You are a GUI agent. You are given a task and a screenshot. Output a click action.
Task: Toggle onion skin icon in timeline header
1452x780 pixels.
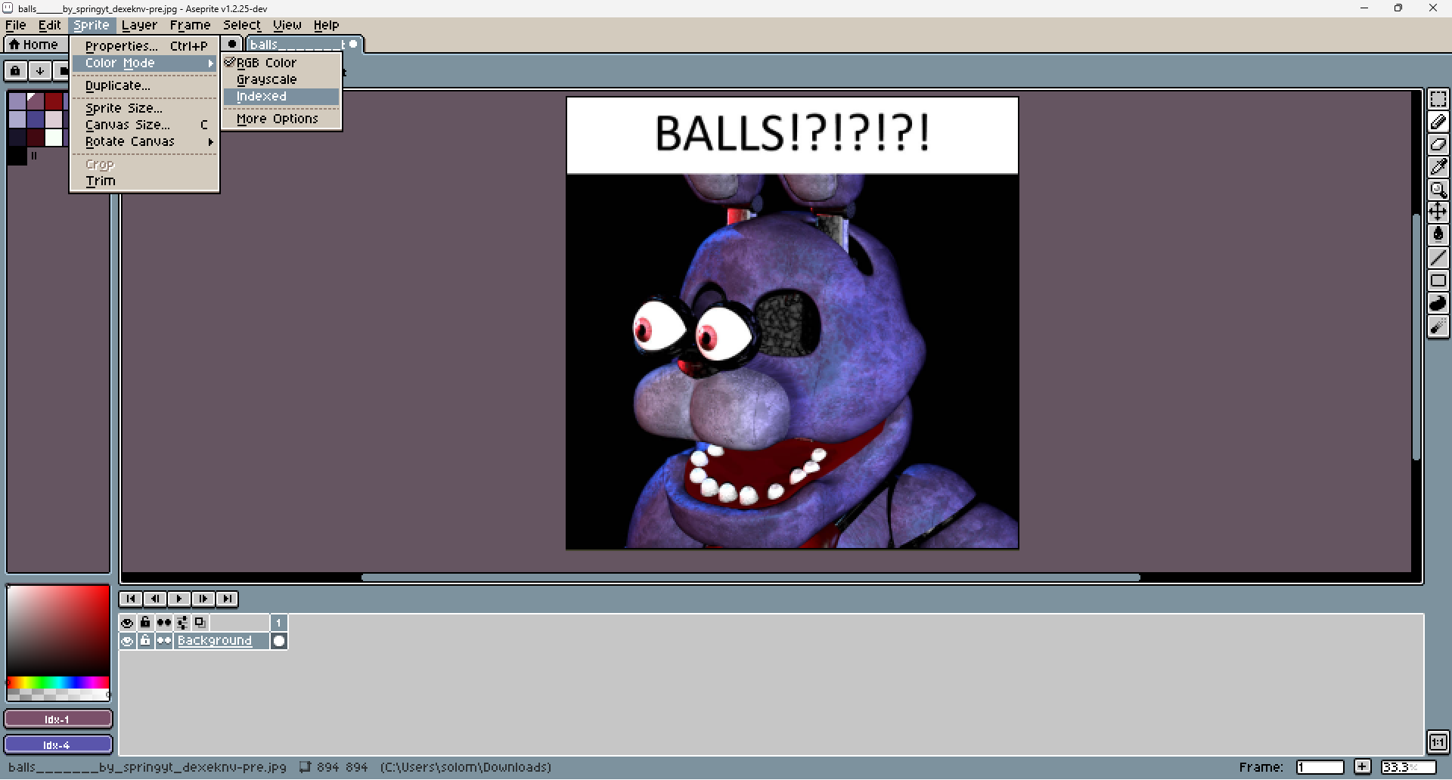point(200,622)
